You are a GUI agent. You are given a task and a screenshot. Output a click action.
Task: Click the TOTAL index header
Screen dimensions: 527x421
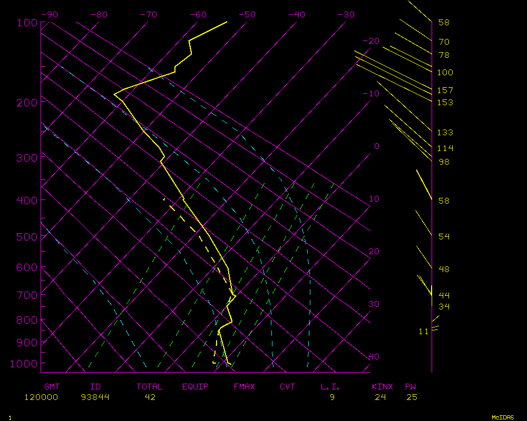click(x=150, y=387)
